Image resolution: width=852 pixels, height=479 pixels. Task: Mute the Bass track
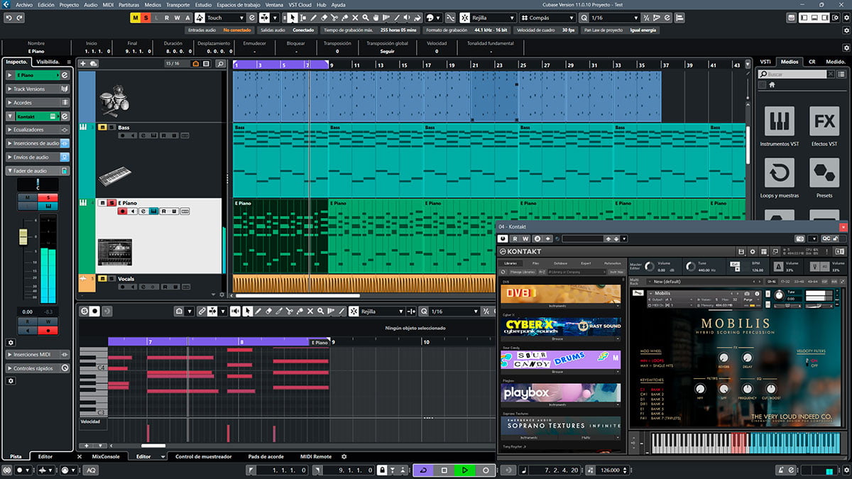pyautogui.click(x=102, y=128)
